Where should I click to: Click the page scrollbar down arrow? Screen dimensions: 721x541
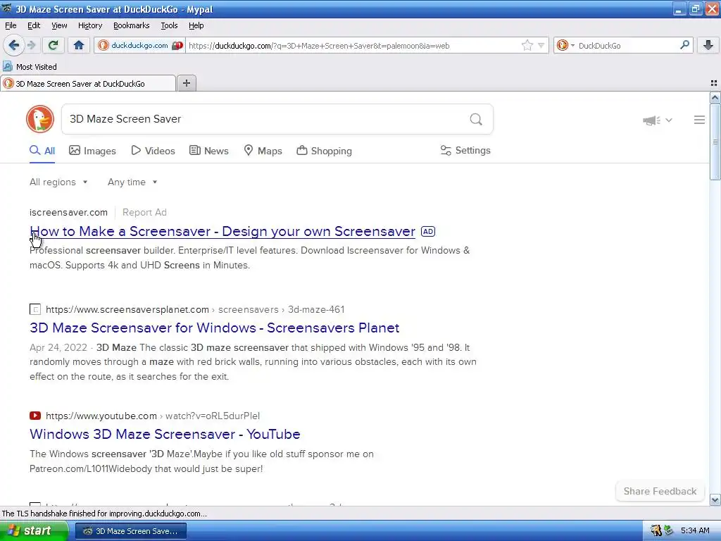(715, 500)
